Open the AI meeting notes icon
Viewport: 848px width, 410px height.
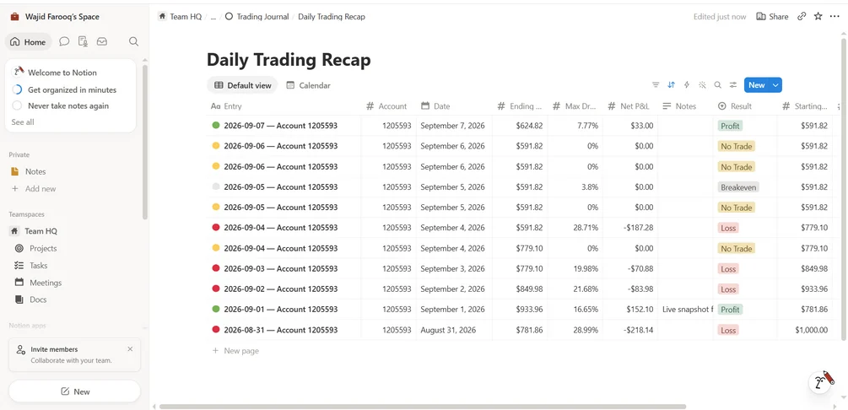click(83, 41)
